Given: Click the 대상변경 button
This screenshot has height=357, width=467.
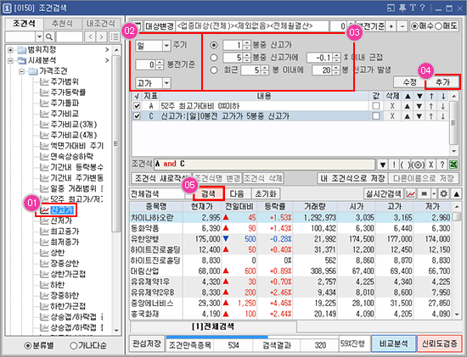Looking at the screenshot, I should (160, 26).
